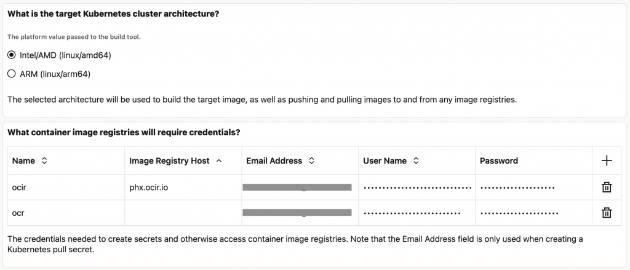Select Intel/AMD (linux/amd64) radio button
The image size is (630, 270).
click(x=12, y=55)
